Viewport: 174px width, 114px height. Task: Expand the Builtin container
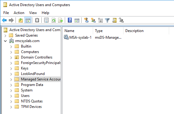click(11, 47)
